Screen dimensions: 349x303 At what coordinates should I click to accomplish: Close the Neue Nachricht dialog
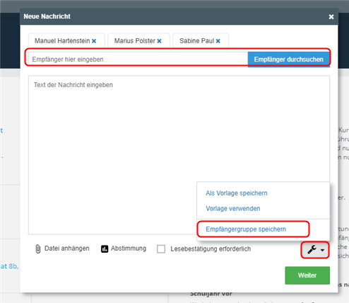(331, 17)
